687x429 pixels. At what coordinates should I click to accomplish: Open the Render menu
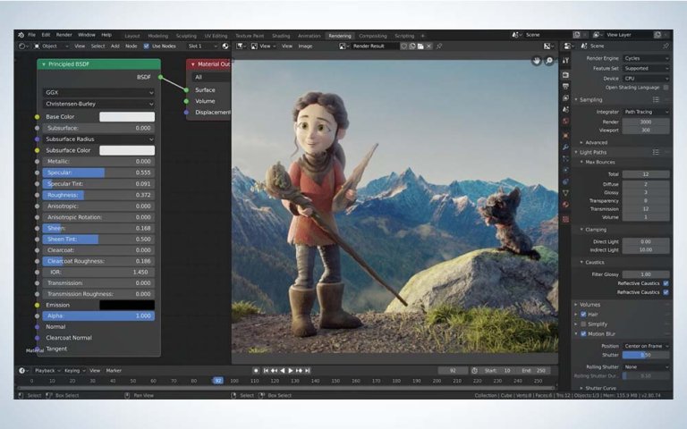pyautogui.click(x=64, y=35)
